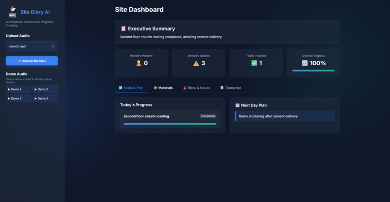Screen dimensions: 390x202
Task: Load Demo 3 audio
Action: (18, 99)
